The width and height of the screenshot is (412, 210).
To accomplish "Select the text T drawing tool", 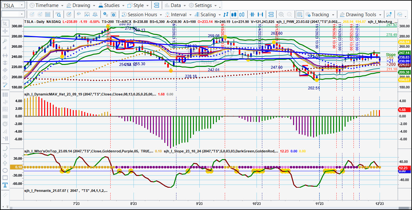I will [5, 185].
